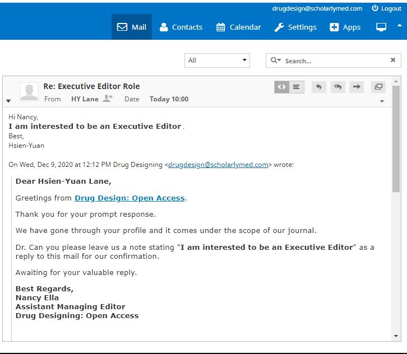The width and height of the screenshot is (407, 354).
Task: Open the All filter dropdown
Action: tap(217, 60)
